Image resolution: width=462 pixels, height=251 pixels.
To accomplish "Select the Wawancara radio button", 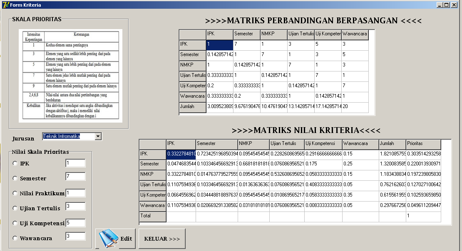I will (15, 237).
